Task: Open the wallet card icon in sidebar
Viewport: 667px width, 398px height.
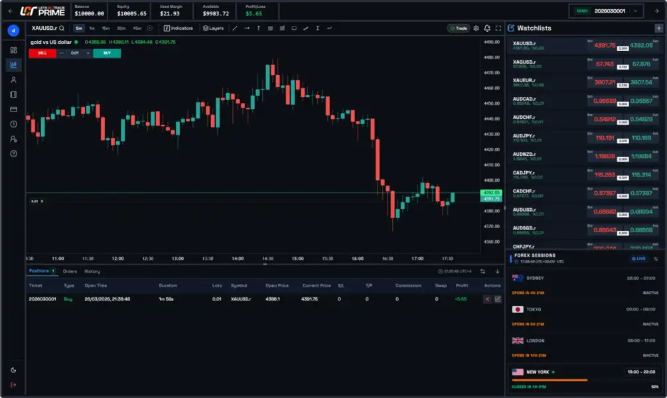Action: 14,109
